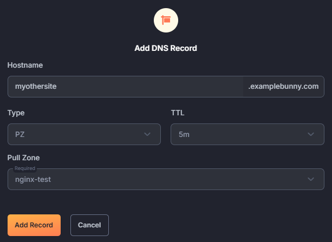Image resolution: width=332 pixels, height=242 pixels.
Task: Click the Type field label
Action: pos(16,113)
